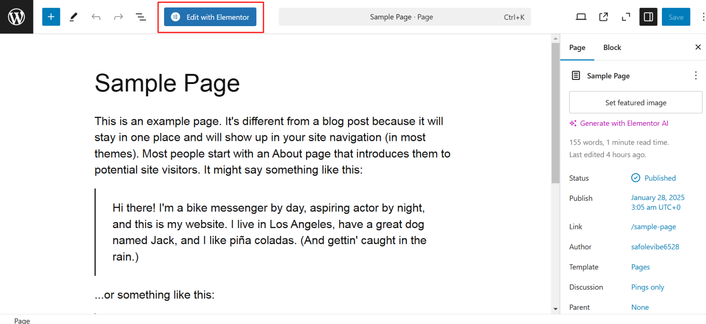View page in new tab icon

(604, 17)
